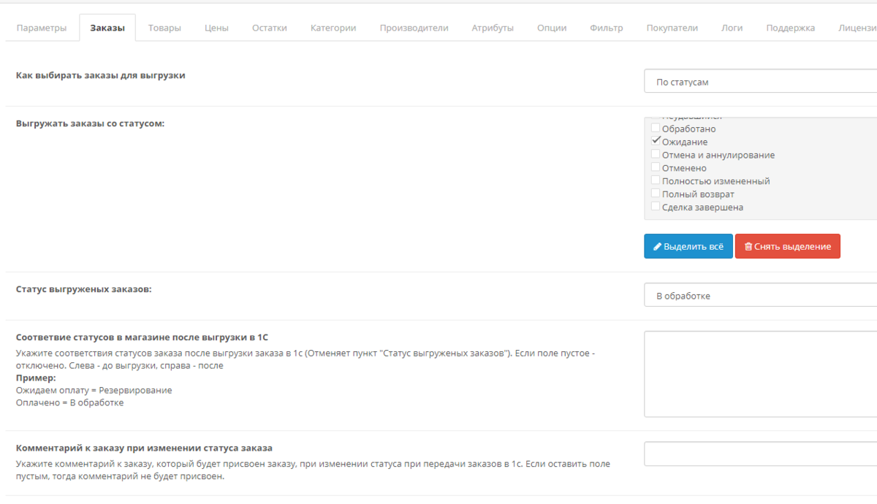The width and height of the screenshot is (877, 504).
Task: Click the 'Ожидаем оплату = Резервирование' example line
Action: click(94, 390)
